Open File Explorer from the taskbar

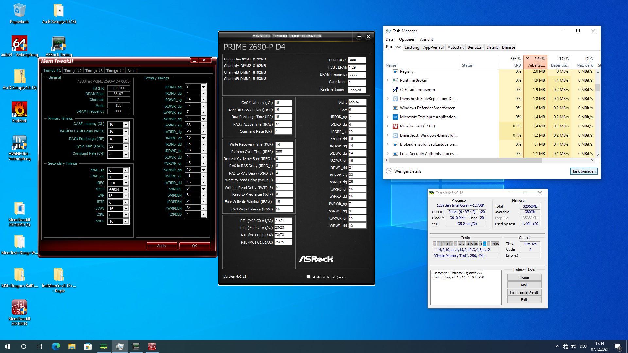(72, 346)
